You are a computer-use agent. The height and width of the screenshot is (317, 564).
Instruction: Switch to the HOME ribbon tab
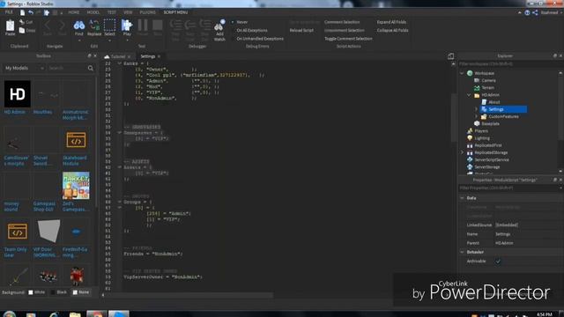pos(74,12)
